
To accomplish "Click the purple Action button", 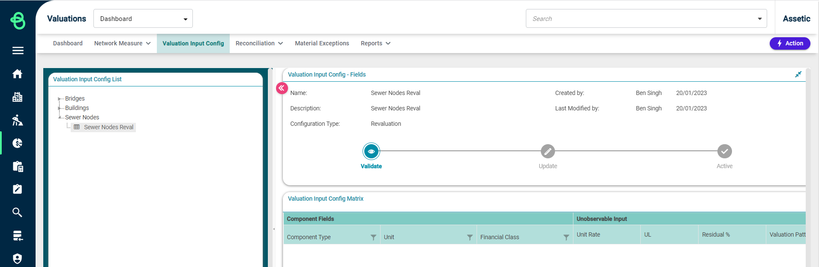I will (x=789, y=43).
